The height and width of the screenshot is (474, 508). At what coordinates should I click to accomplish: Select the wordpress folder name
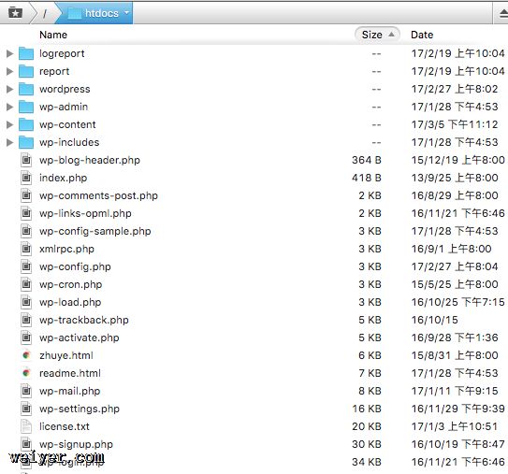[x=65, y=90]
